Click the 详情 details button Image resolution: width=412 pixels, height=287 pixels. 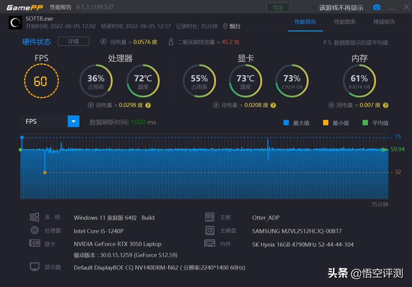(73, 41)
